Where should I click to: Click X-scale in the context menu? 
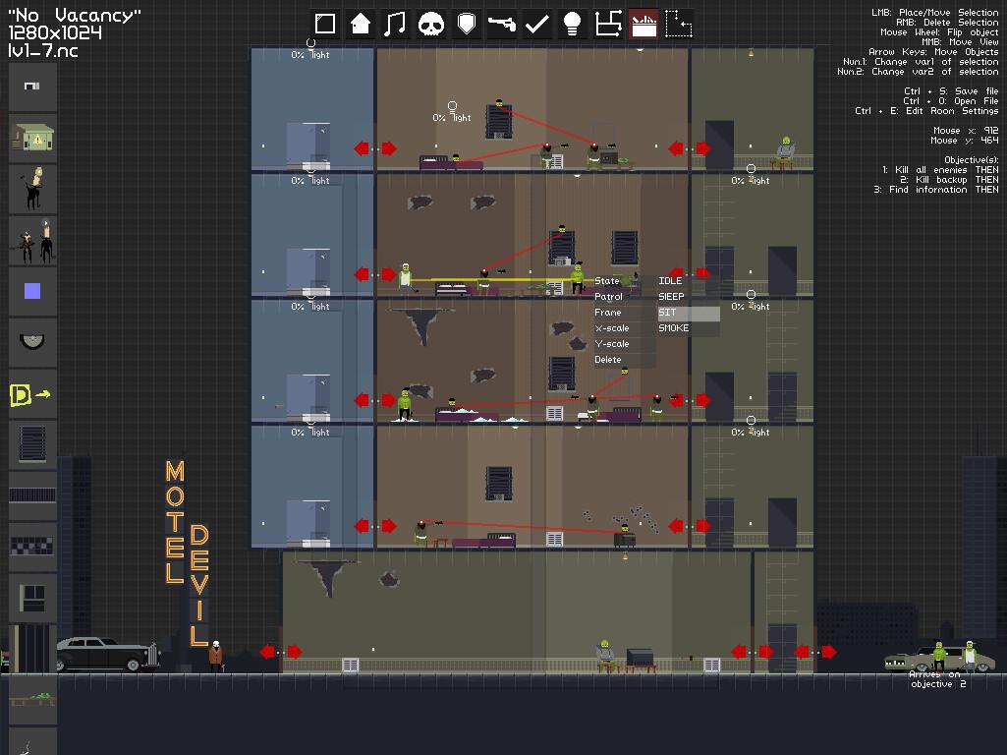[x=610, y=327]
